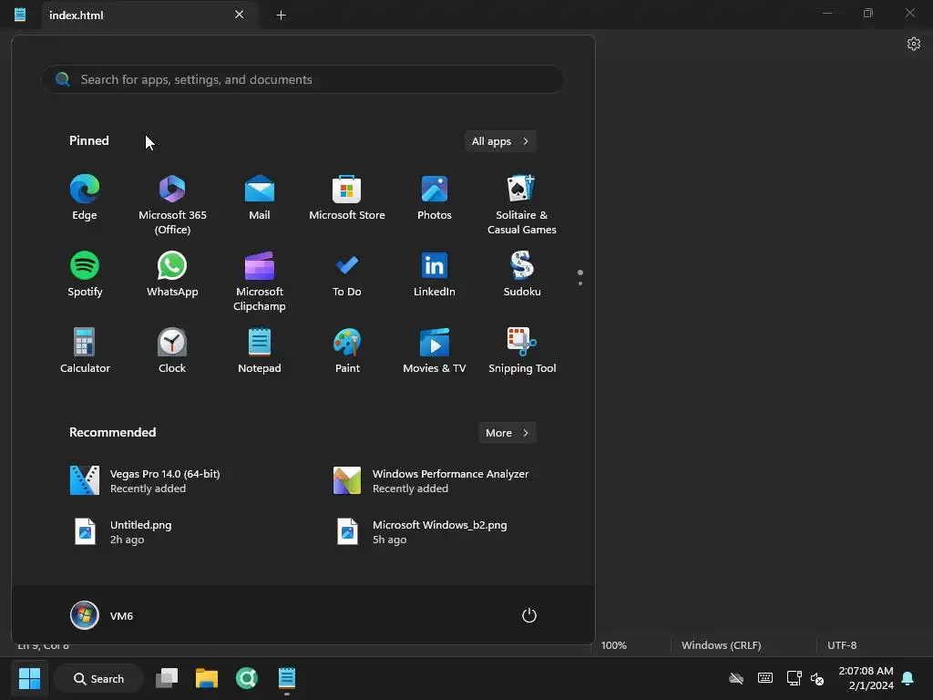Open touch keyboard tray icon
This screenshot has width=933, height=700.
765,678
